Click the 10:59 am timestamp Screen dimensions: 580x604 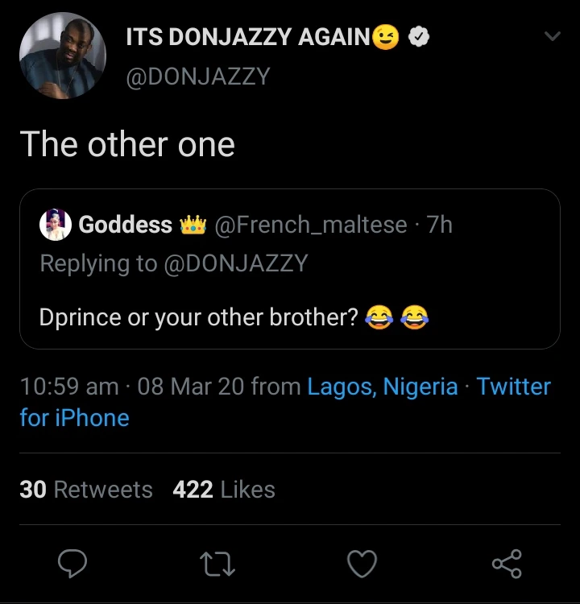point(69,387)
